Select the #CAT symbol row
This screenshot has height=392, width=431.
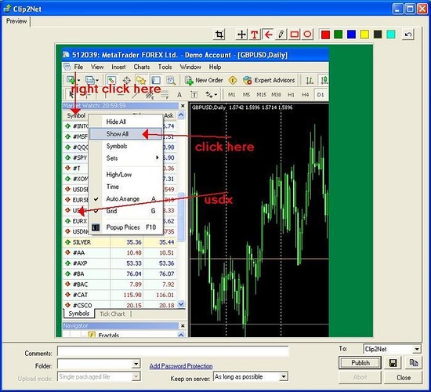coord(120,295)
